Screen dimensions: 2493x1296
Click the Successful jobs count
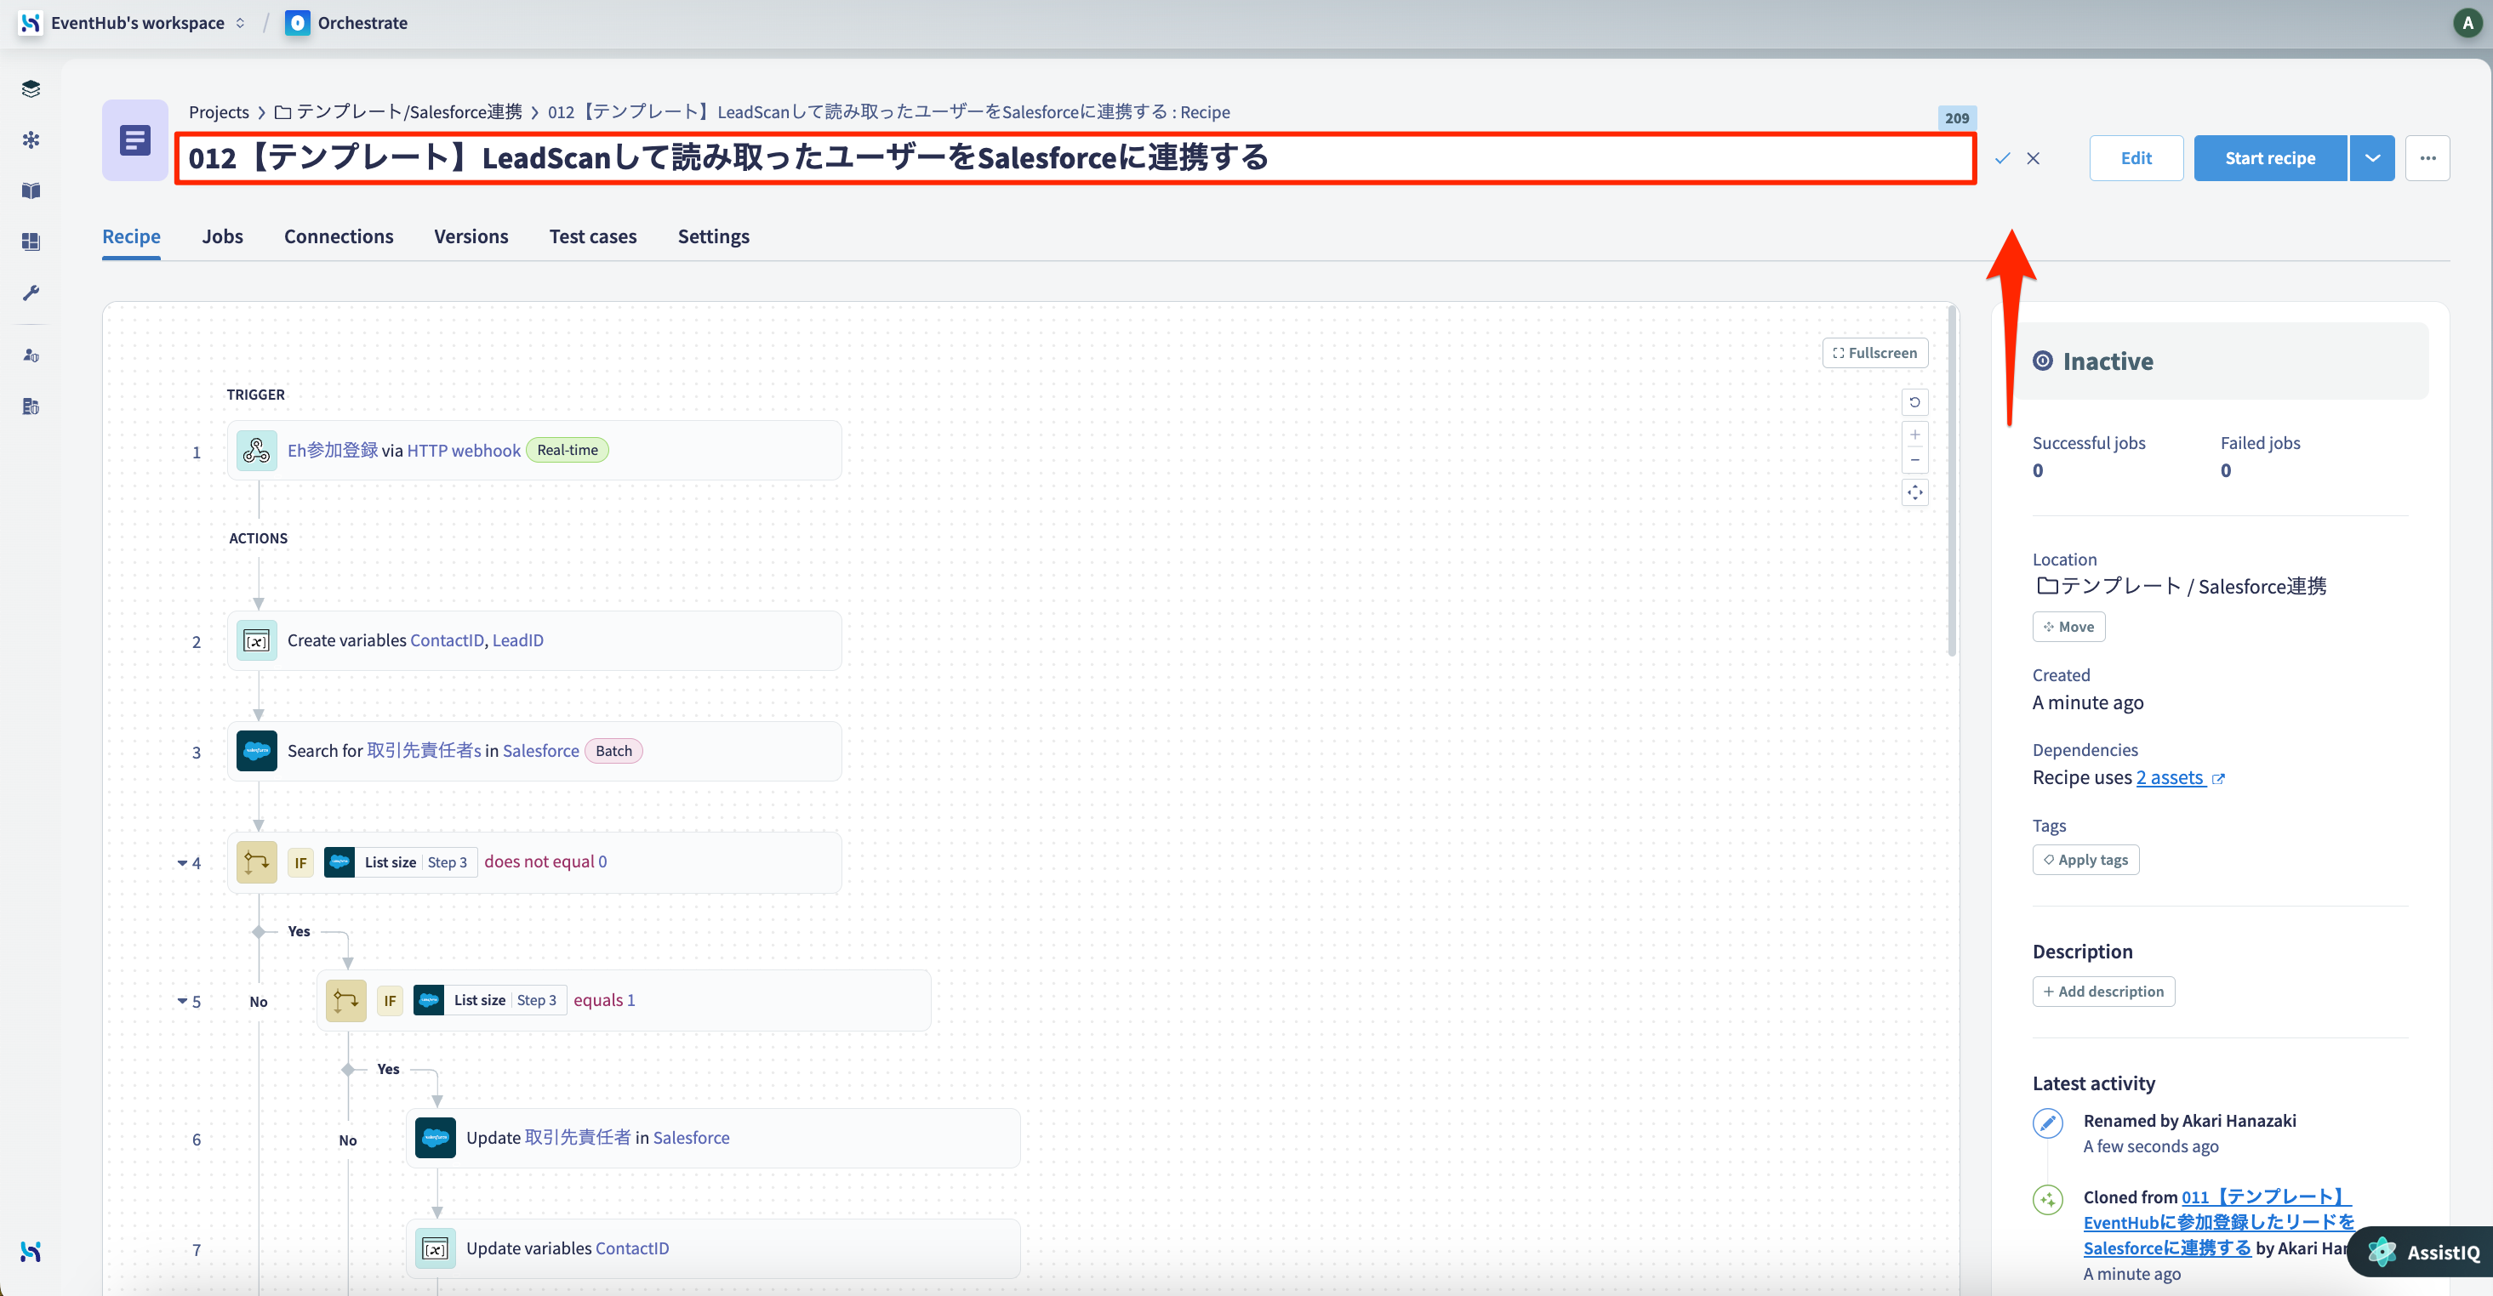2038,470
